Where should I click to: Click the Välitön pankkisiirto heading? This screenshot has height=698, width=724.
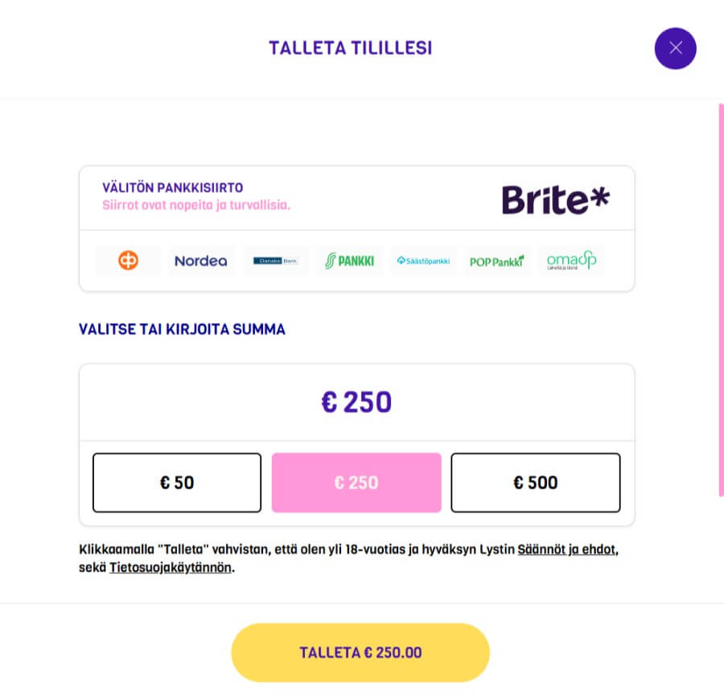click(172, 188)
